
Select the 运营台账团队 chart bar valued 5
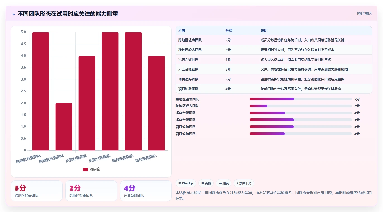pos(110,91)
